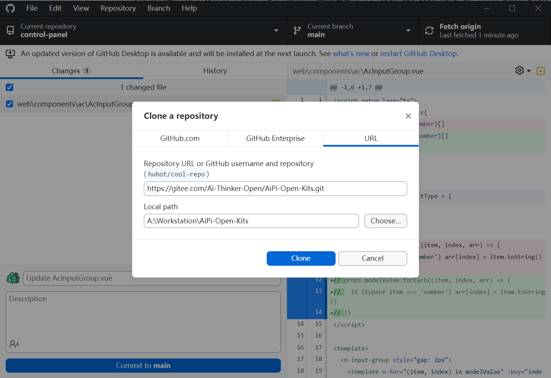Click the Fetch origin button
The height and width of the screenshot is (378, 551).
tap(485, 31)
